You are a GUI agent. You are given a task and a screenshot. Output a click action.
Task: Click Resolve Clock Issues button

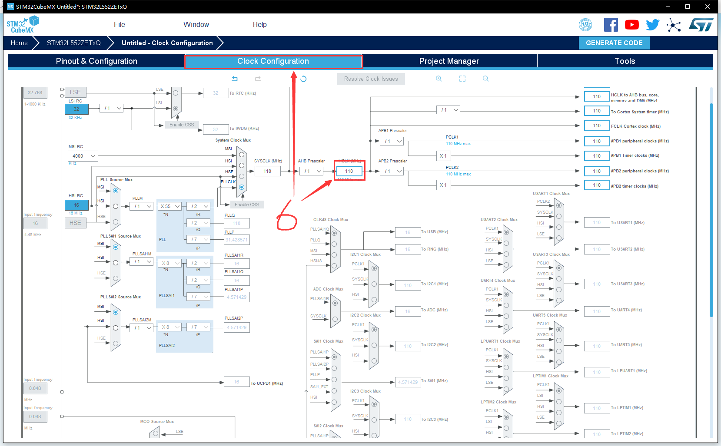click(x=371, y=79)
